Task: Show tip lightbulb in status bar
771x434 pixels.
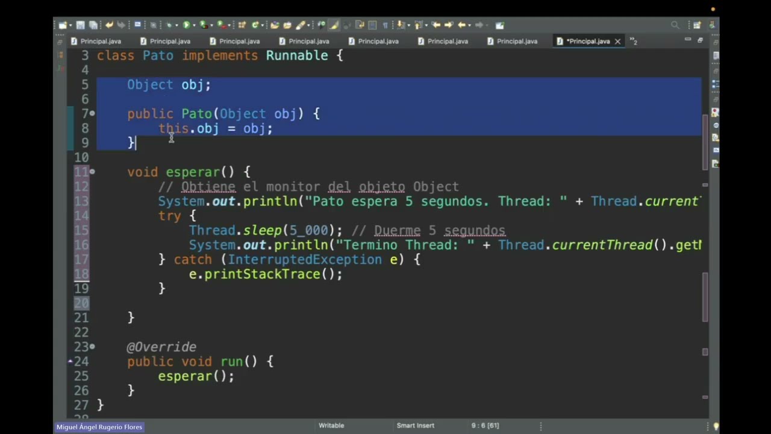Action: (716, 426)
